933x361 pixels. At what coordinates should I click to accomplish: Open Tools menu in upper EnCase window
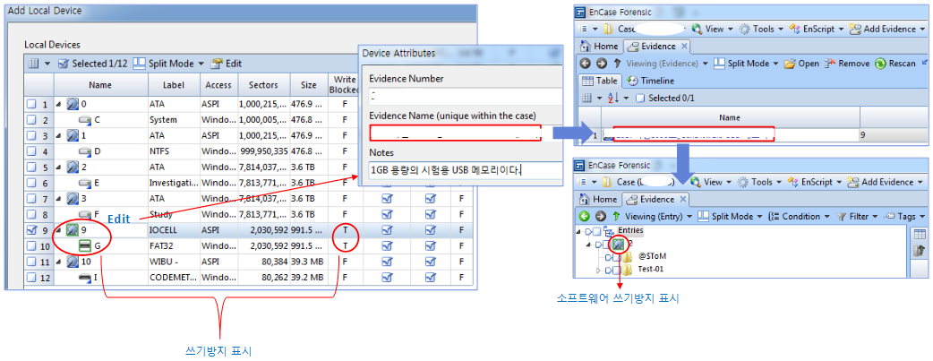point(762,30)
